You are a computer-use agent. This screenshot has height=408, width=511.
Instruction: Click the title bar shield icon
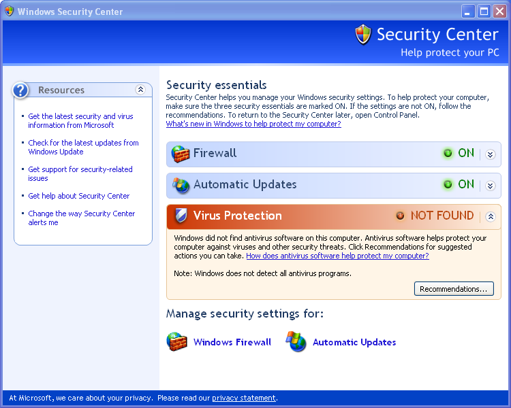click(x=9, y=12)
